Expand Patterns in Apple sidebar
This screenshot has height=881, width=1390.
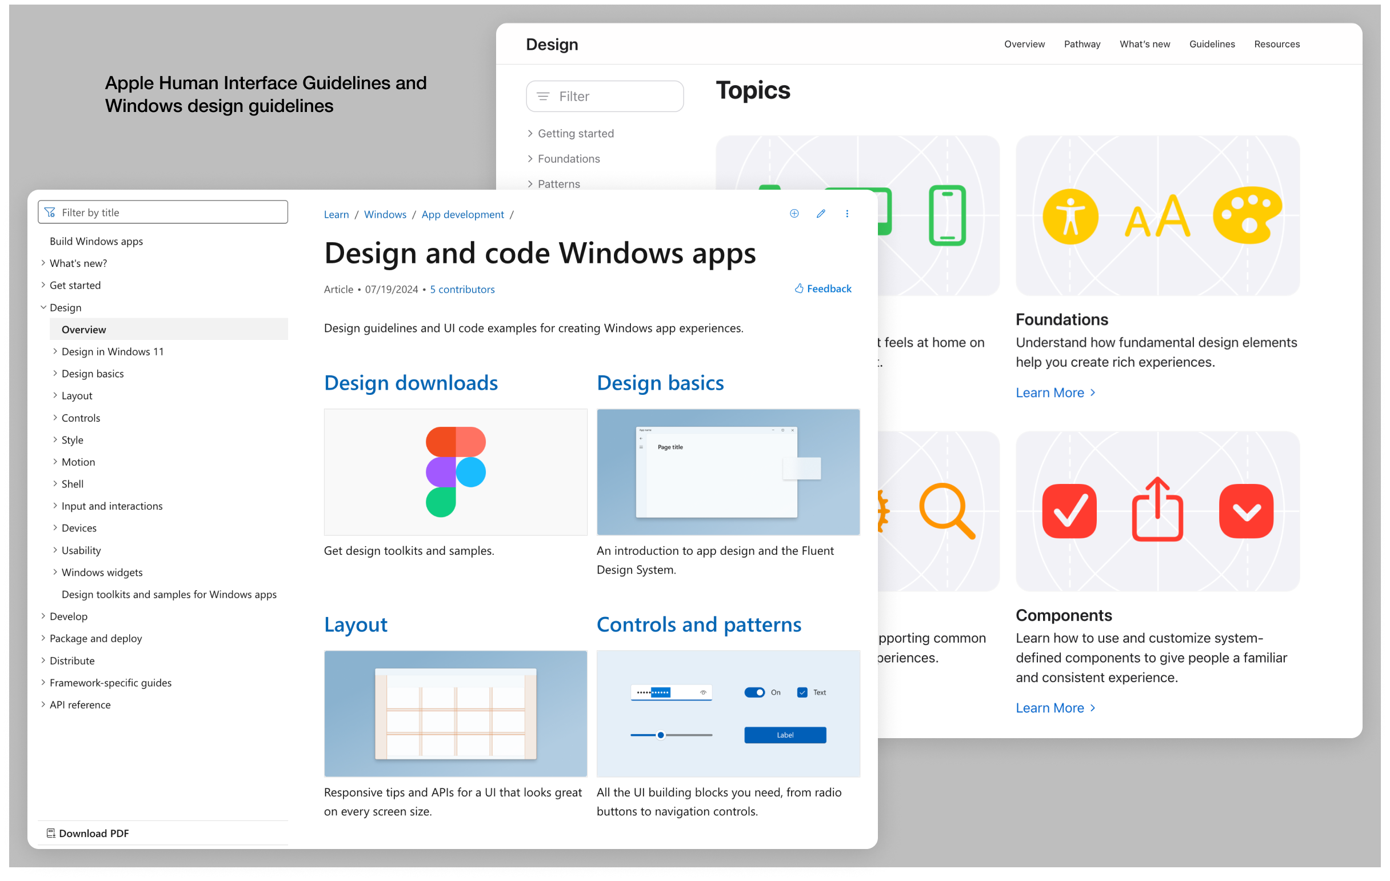530,184
